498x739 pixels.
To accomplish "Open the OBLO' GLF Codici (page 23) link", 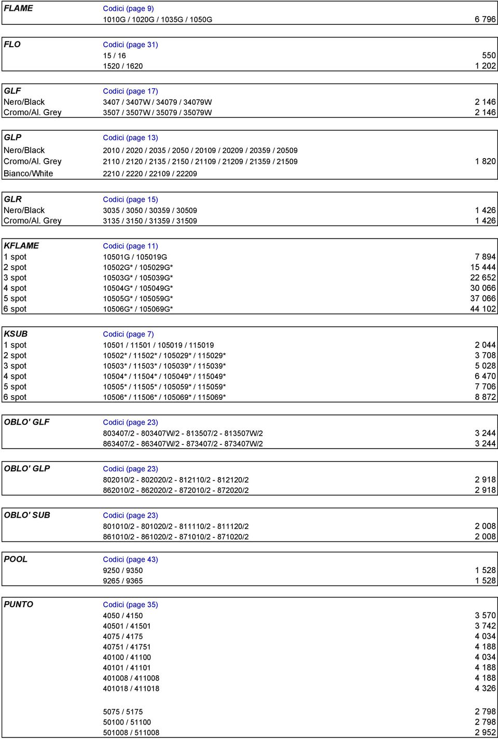I will coord(130,423).
